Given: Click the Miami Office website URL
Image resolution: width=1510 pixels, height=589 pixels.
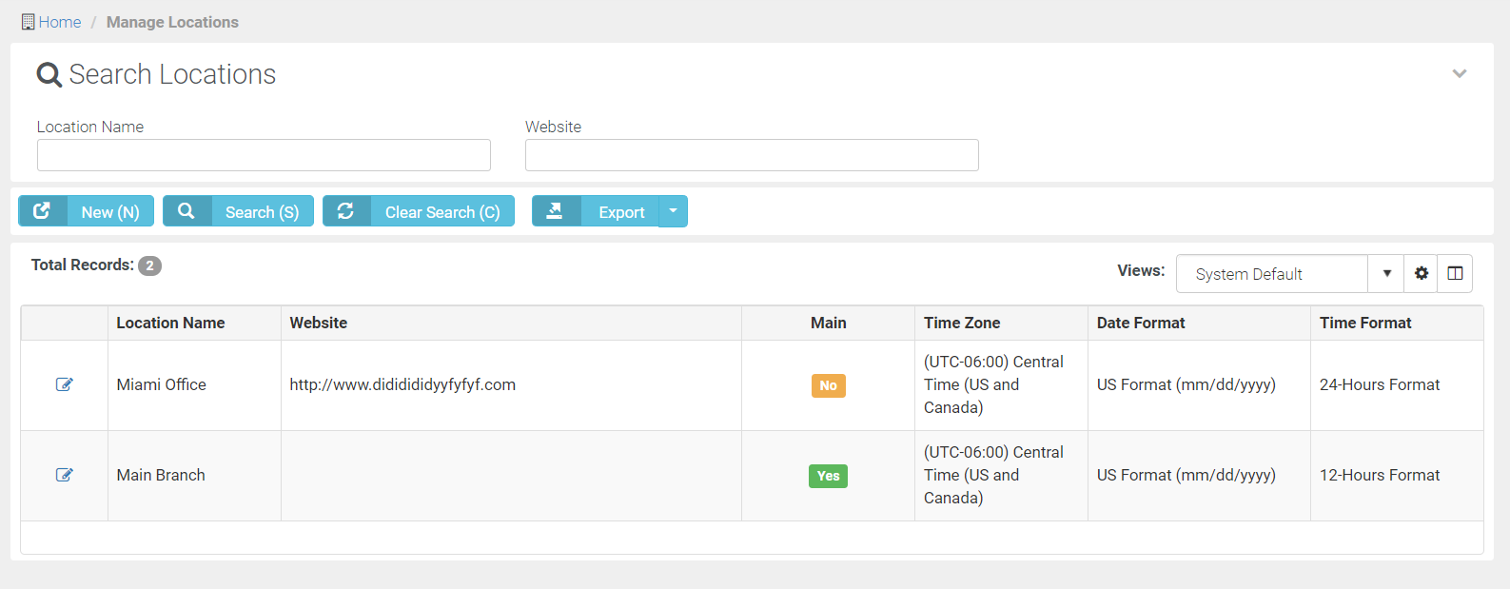Looking at the screenshot, I should [x=402, y=384].
